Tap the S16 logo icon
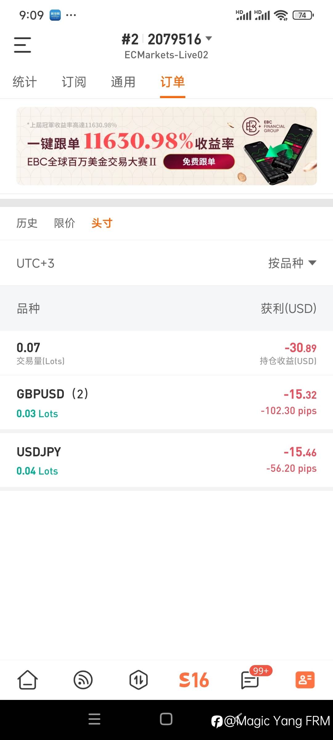The image size is (333, 740). pos(194,680)
